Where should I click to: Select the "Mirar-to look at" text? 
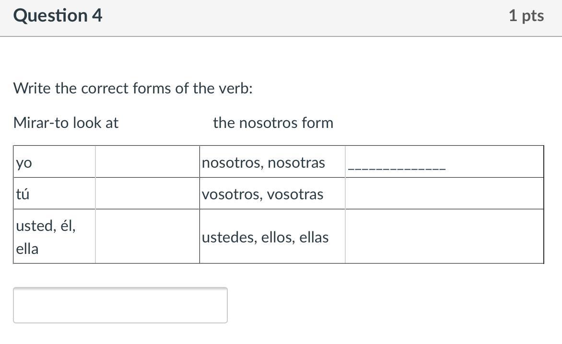click(66, 123)
